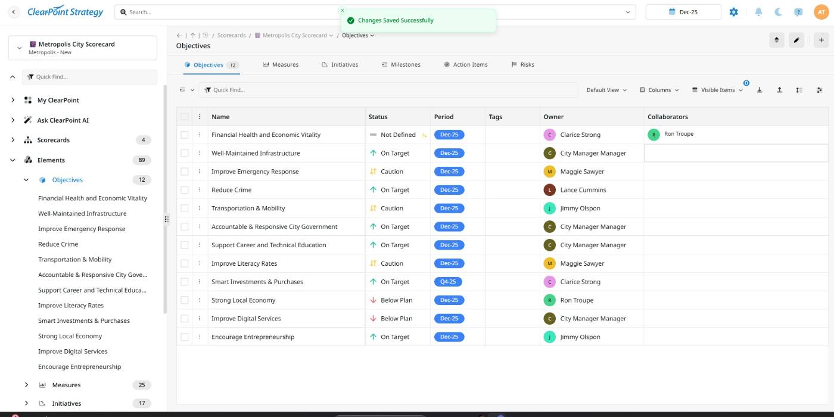
Task: Open Improve Literacy Rates in sidebar tree
Action: coord(71,306)
